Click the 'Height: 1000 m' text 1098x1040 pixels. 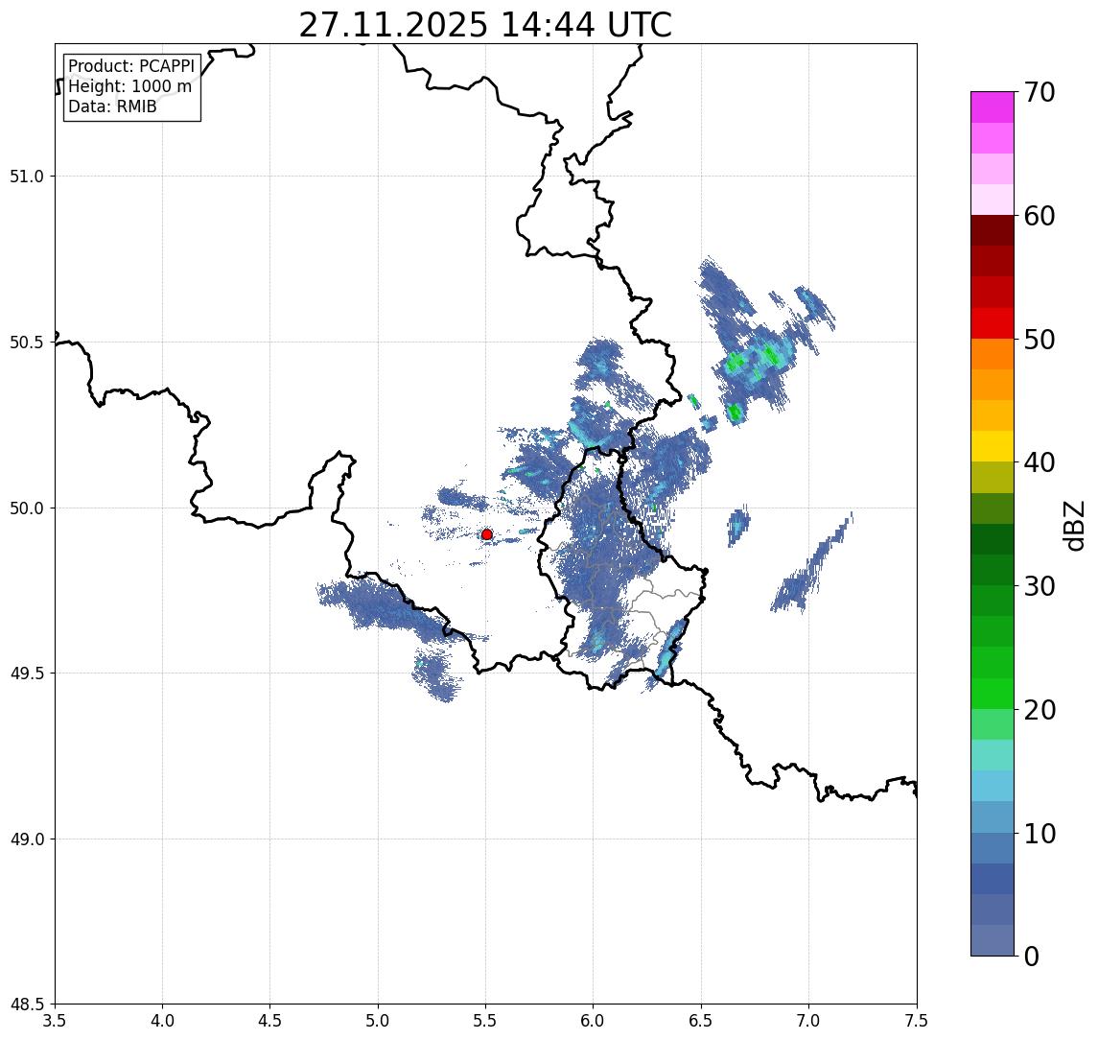pyautogui.click(x=129, y=86)
